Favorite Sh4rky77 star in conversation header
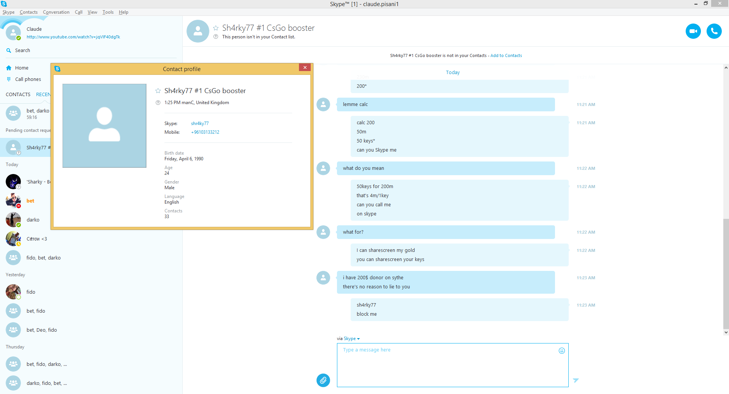729x394 pixels. coord(216,28)
